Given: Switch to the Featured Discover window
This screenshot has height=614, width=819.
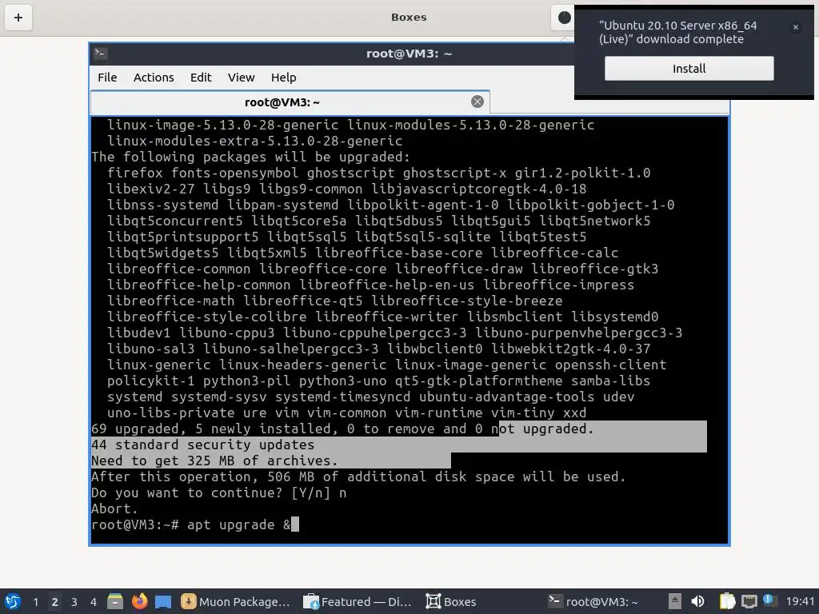Looking at the screenshot, I should (x=358, y=601).
